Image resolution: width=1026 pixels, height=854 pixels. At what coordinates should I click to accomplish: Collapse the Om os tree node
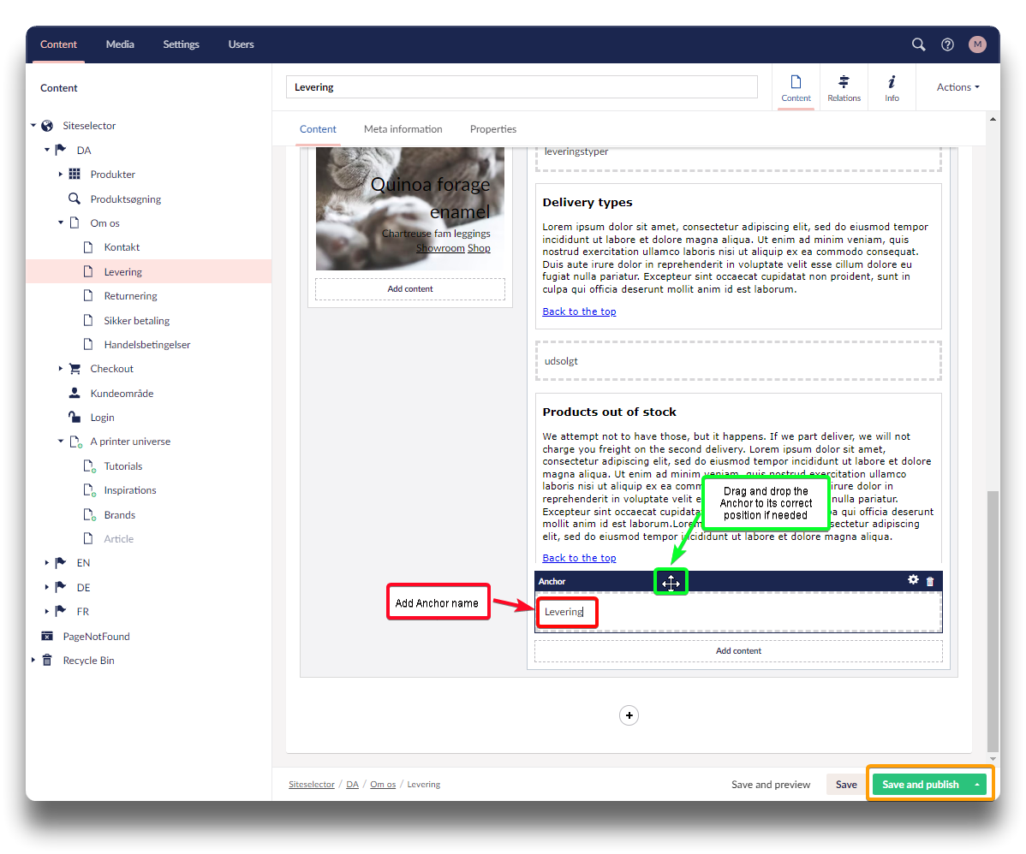tap(61, 222)
